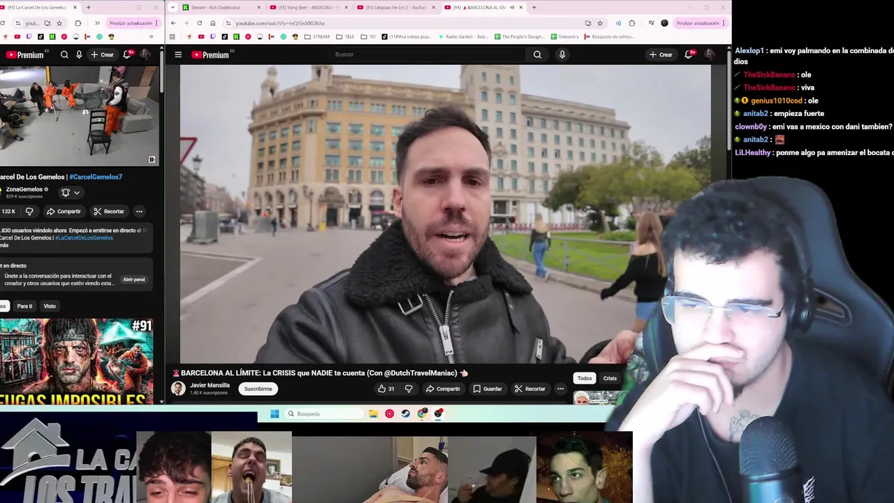Select the Todos filter chip
The image size is (894, 503).
[x=585, y=378]
